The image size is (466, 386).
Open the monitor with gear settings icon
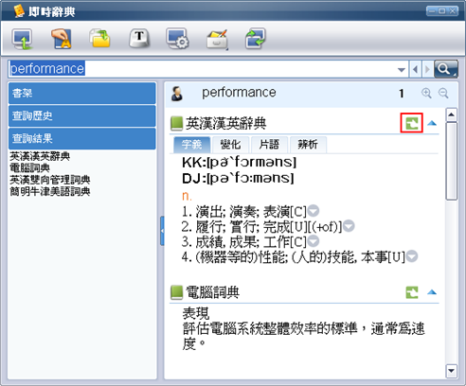click(177, 39)
